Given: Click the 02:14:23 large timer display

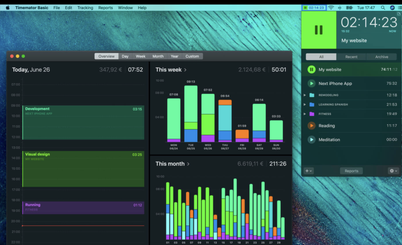Looking at the screenshot, I should [x=369, y=22].
